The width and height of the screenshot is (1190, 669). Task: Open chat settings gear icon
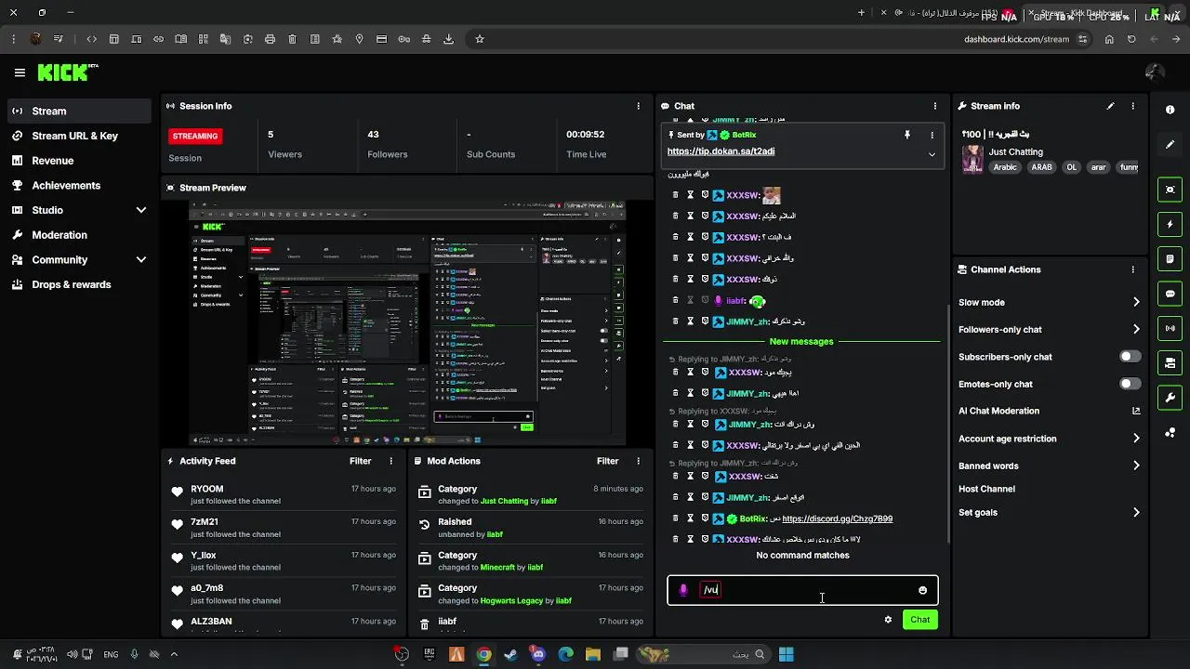click(x=888, y=620)
